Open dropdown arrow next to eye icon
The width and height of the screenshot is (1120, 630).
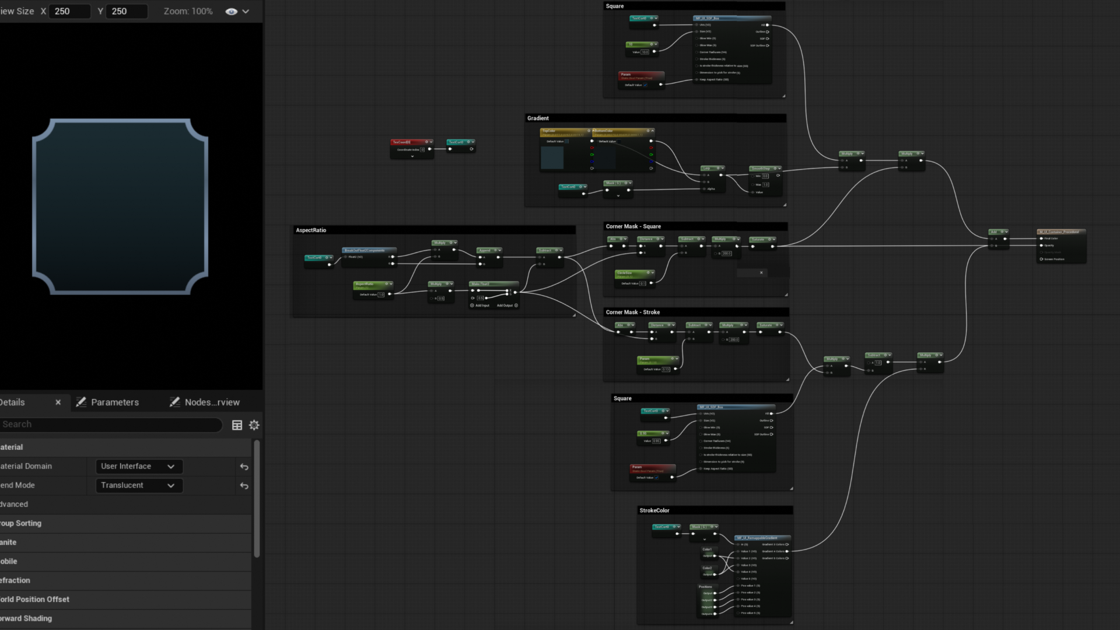pos(246,12)
